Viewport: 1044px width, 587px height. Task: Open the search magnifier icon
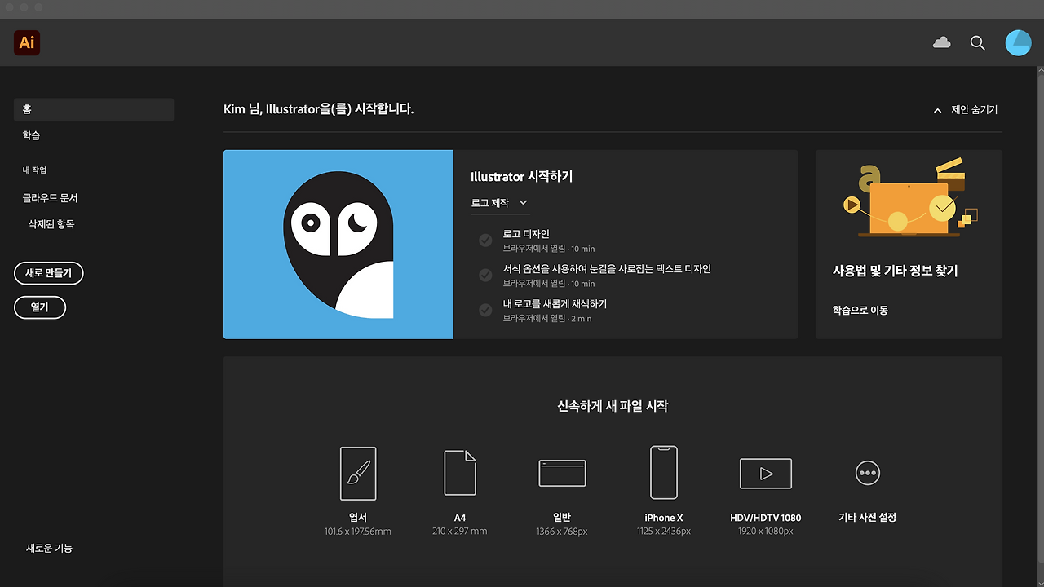pyautogui.click(x=977, y=42)
